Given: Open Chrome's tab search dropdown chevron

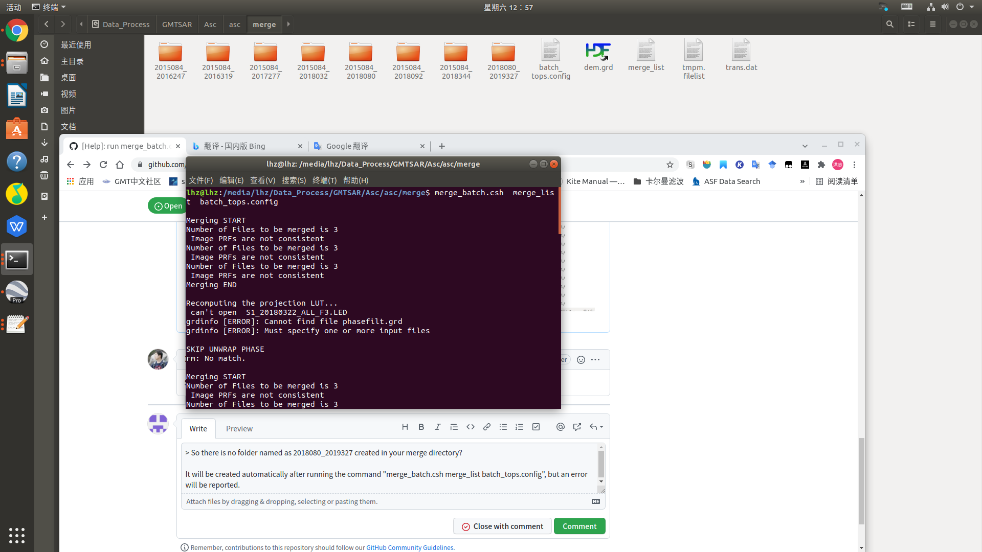Looking at the screenshot, I should (x=806, y=146).
